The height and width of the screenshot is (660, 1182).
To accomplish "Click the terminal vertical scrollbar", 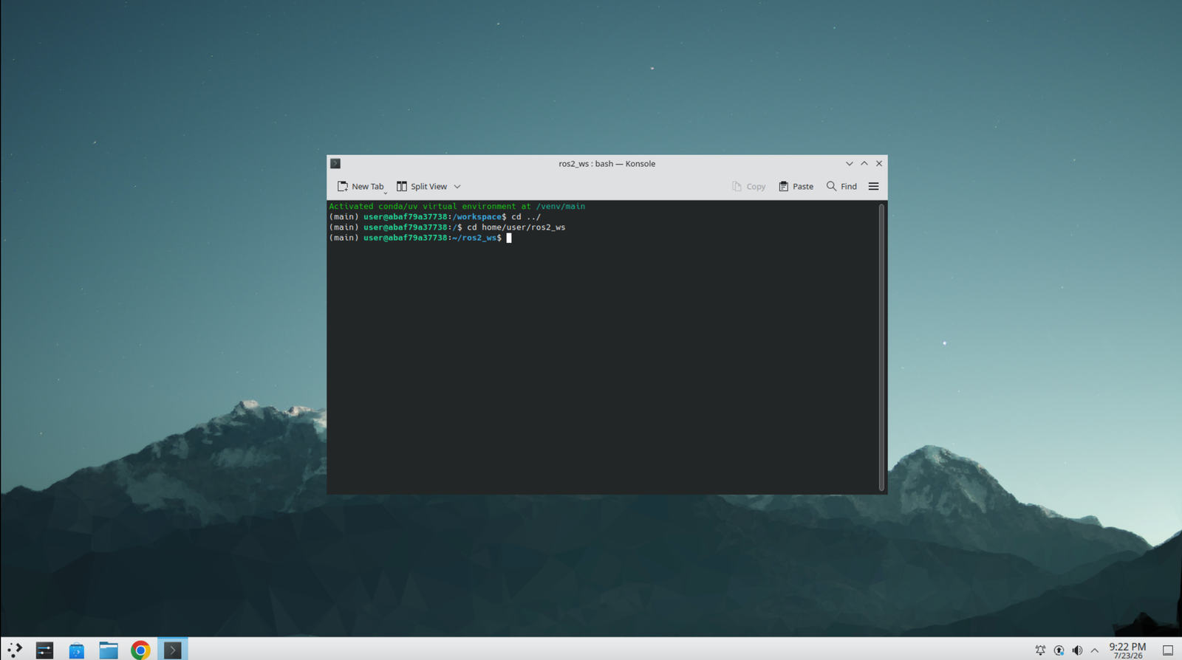I will coord(881,347).
